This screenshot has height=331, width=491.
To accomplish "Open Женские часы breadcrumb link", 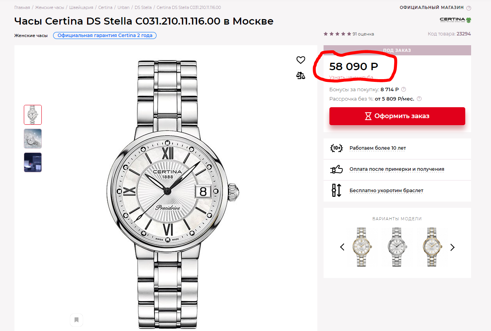I will [50, 7].
